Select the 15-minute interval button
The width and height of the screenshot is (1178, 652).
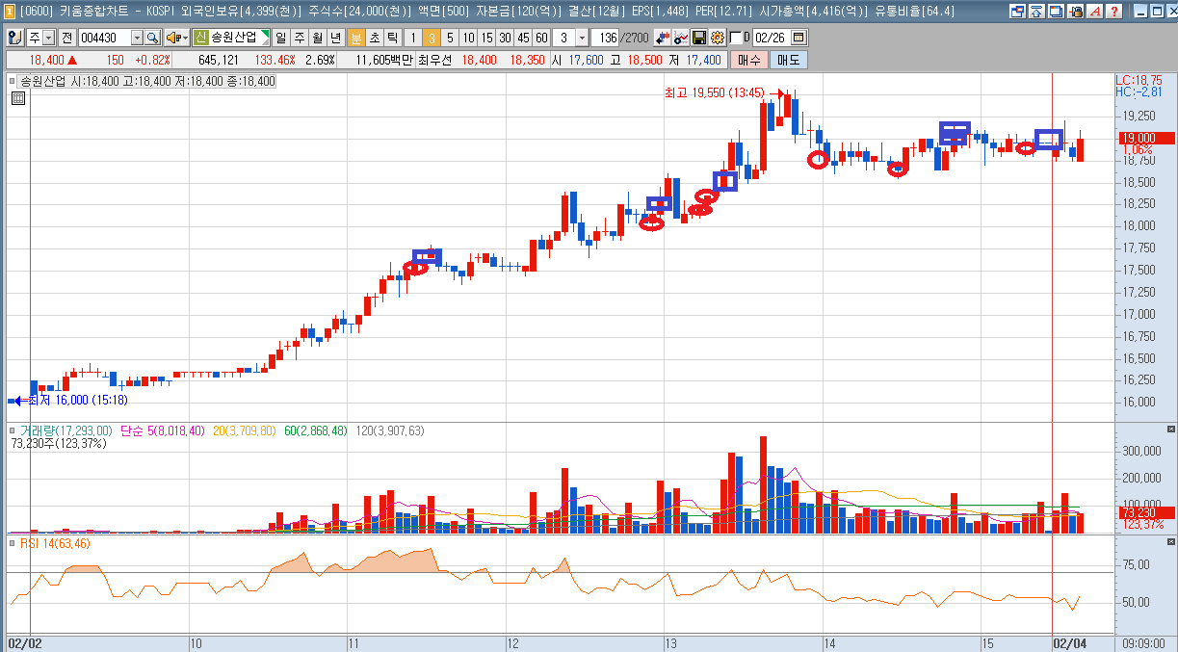pos(486,38)
